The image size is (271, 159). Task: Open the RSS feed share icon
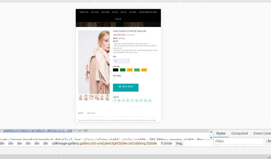click(x=123, y=101)
